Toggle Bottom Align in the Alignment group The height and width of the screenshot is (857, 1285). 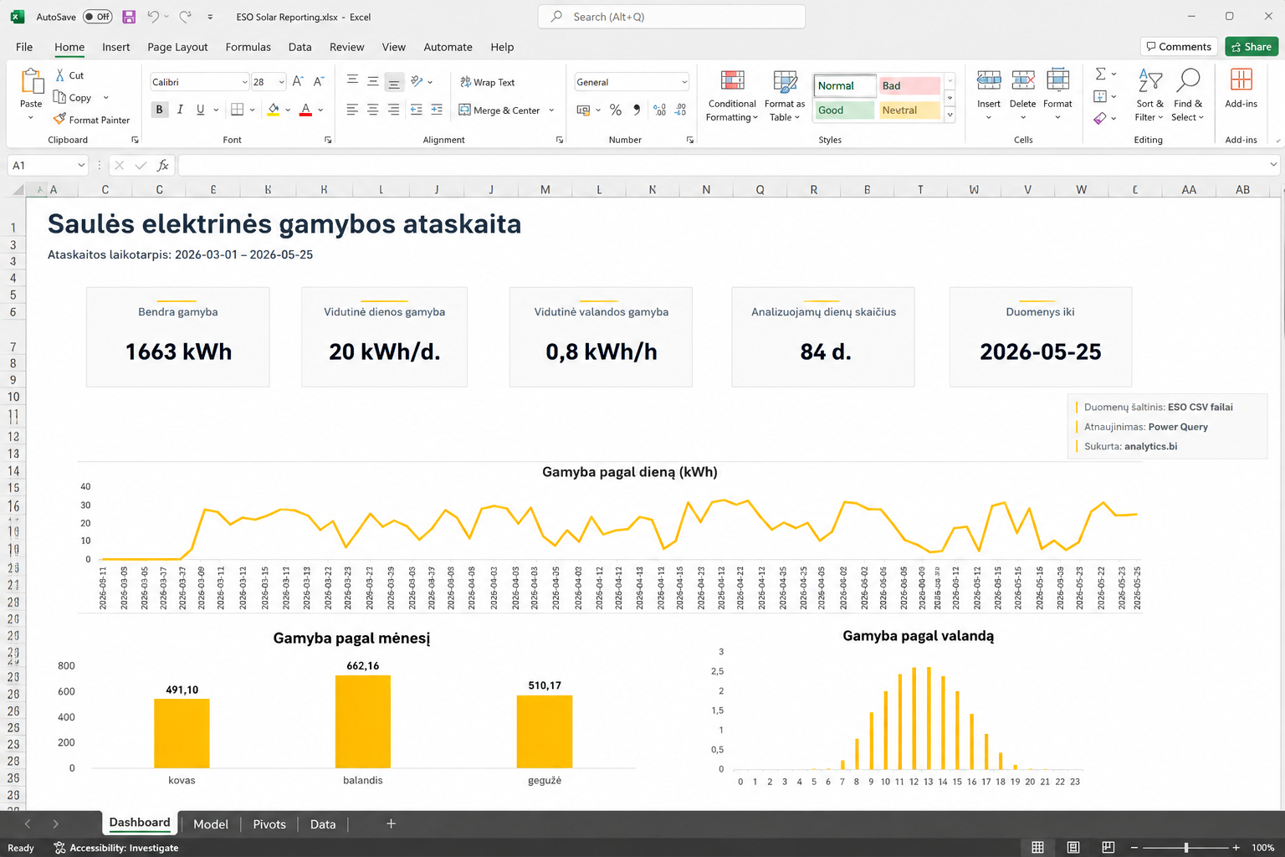click(394, 82)
